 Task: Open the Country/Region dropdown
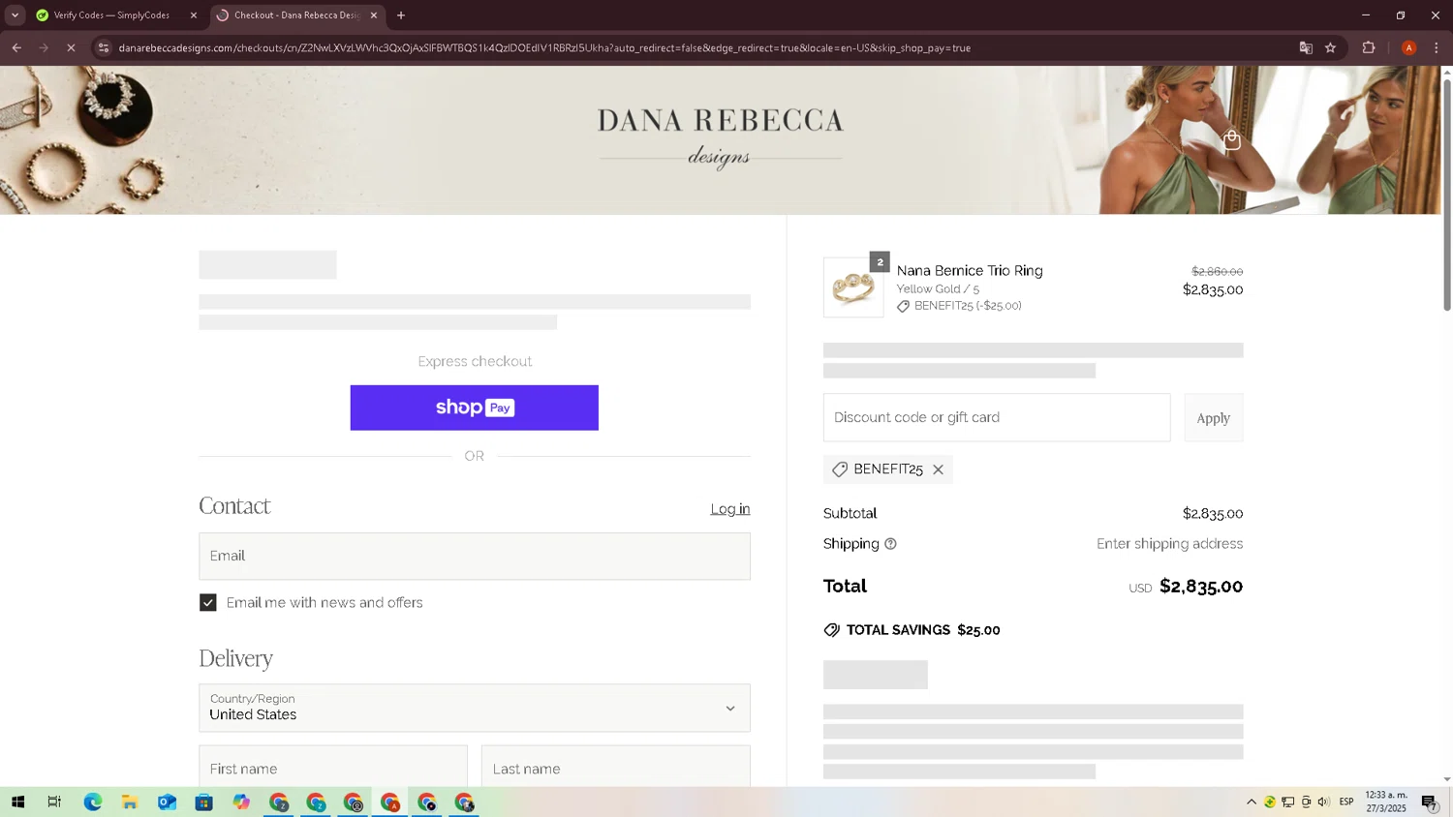pyautogui.click(x=475, y=708)
